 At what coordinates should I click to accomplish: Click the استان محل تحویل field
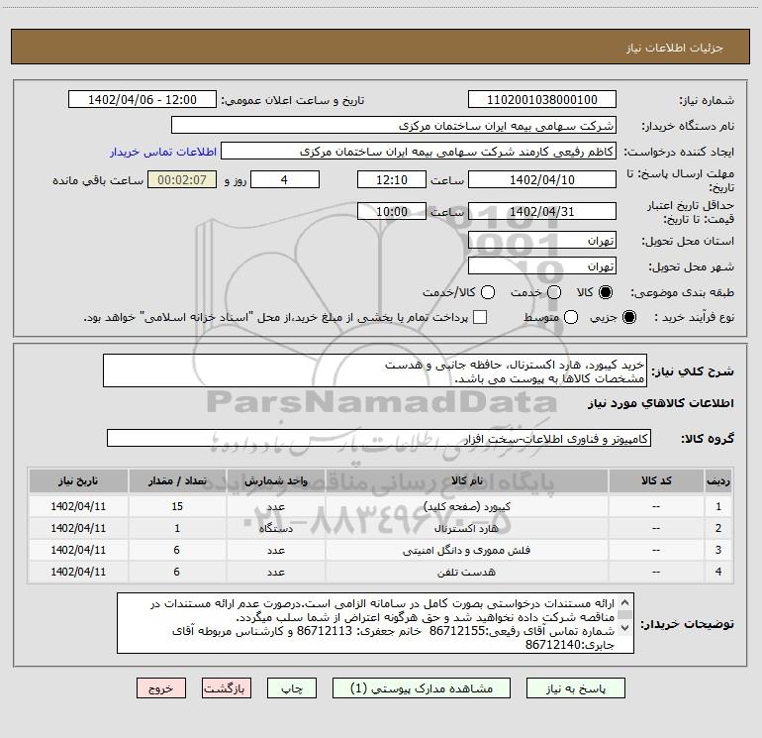(542, 240)
